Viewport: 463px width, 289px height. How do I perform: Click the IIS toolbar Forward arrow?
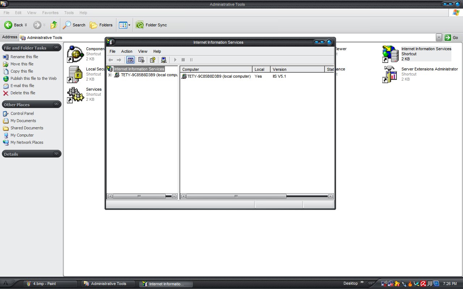click(119, 60)
